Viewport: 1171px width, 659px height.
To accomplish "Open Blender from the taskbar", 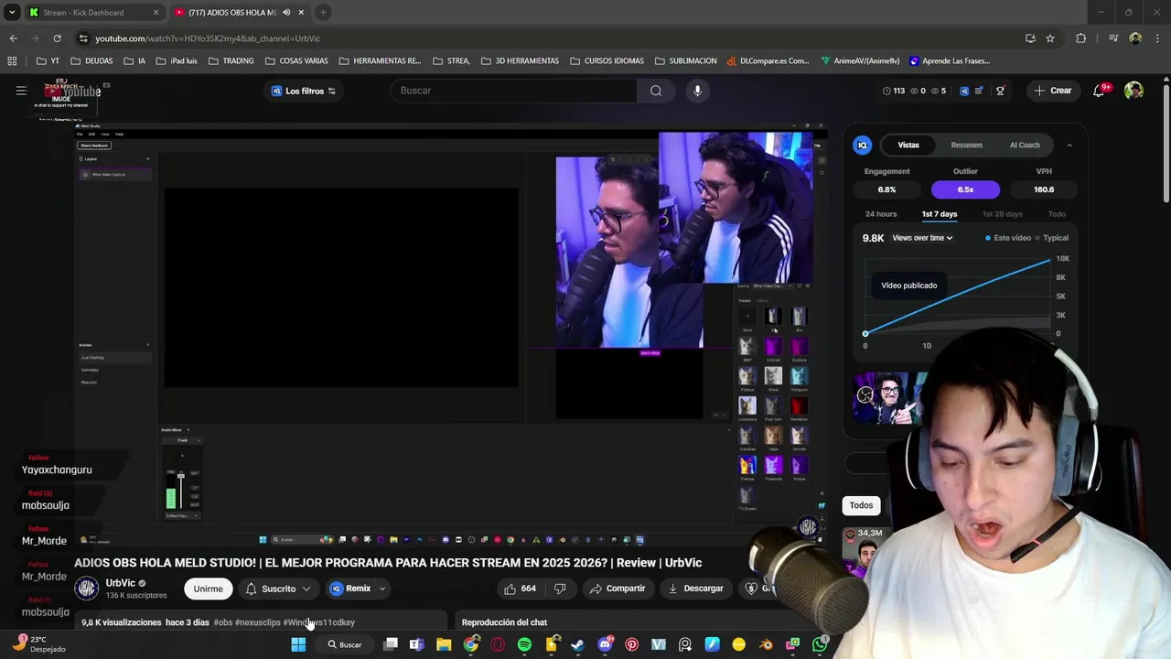I will click(766, 644).
